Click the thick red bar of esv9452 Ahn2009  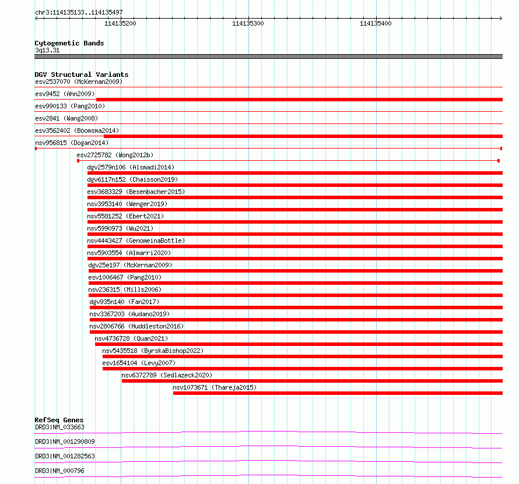pyautogui.click(x=300, y=100)
